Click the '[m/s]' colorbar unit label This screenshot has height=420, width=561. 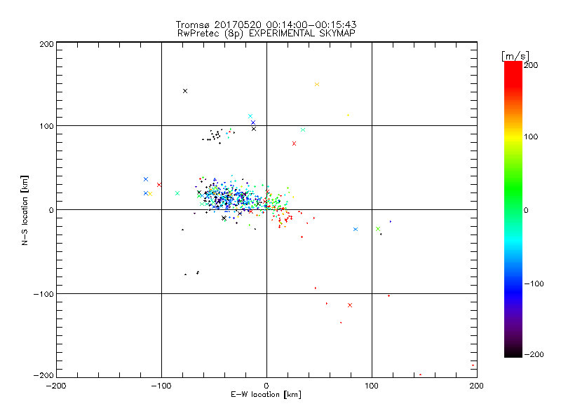515,56
